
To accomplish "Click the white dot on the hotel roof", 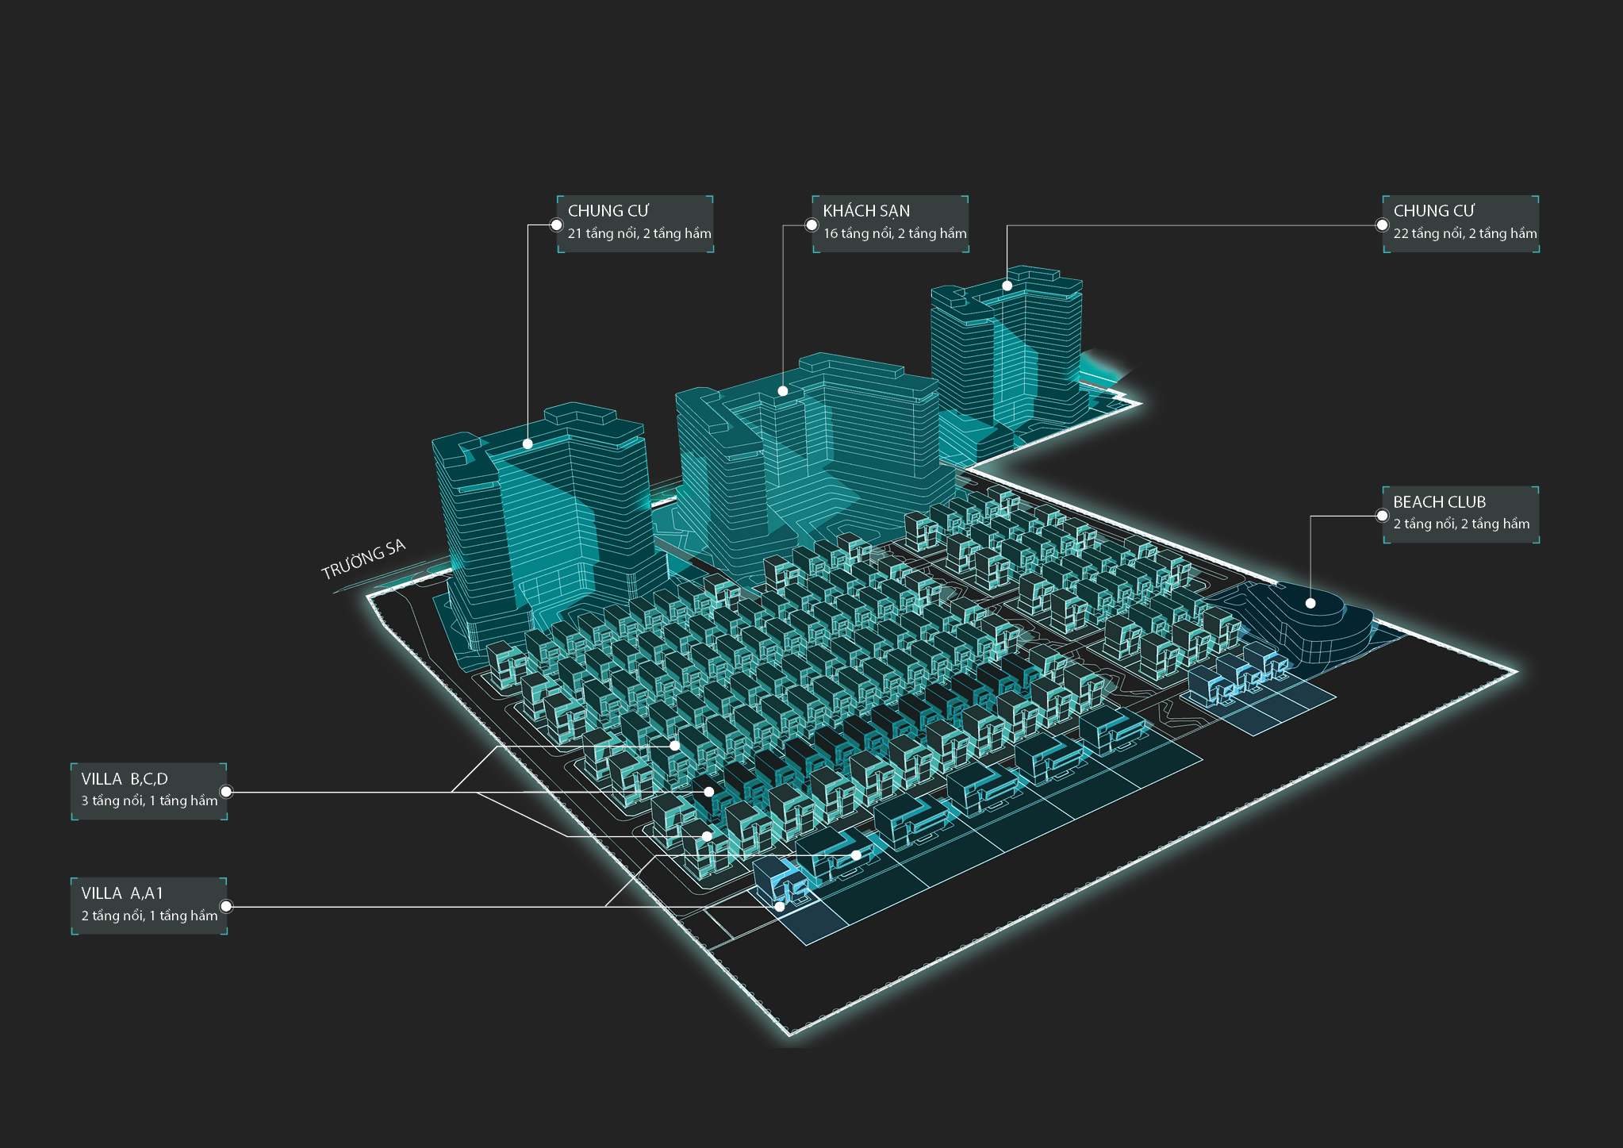I will 783,391.
